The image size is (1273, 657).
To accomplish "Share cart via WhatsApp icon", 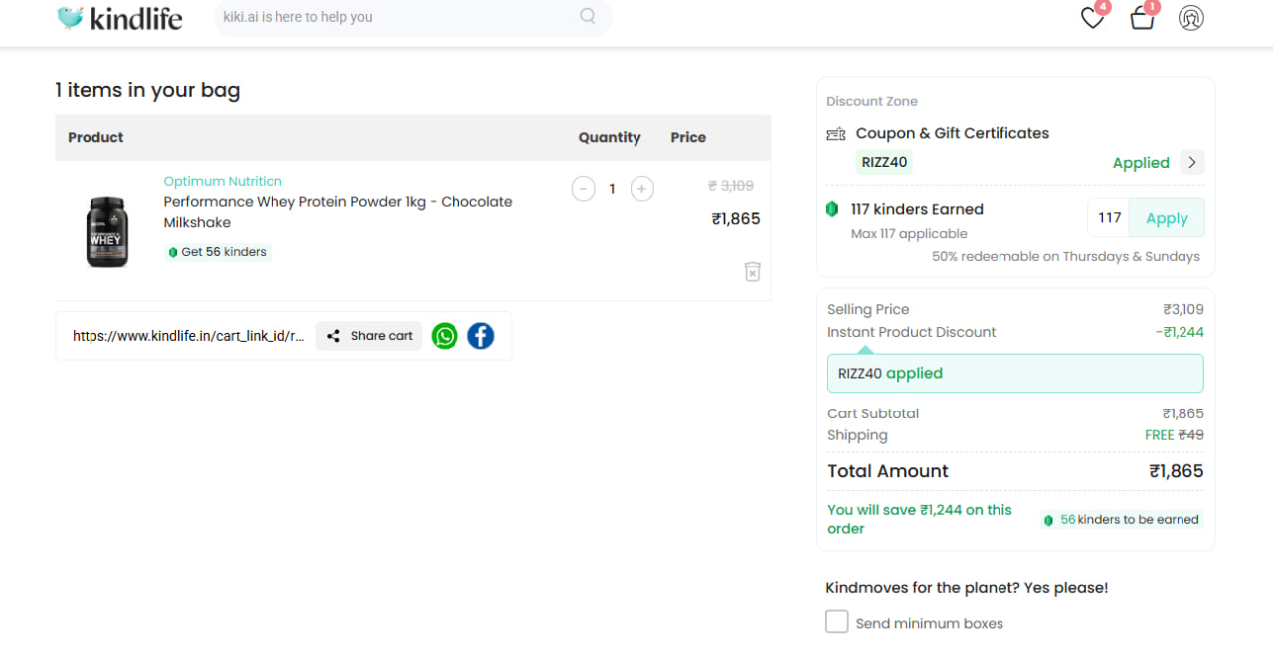I will [445, 336].
